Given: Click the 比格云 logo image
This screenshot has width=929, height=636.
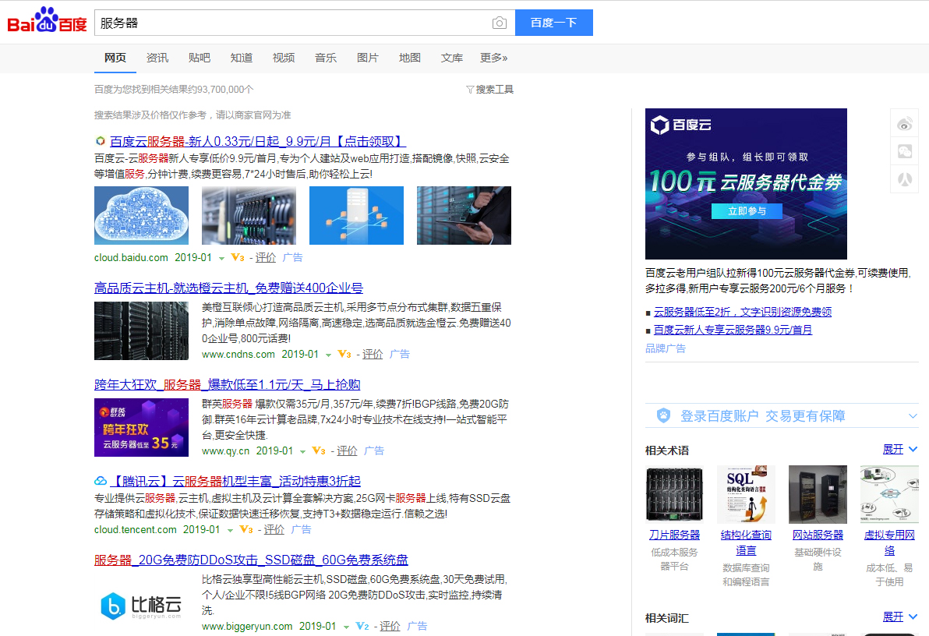Looking at the screenshot, I should pos(141,606).
